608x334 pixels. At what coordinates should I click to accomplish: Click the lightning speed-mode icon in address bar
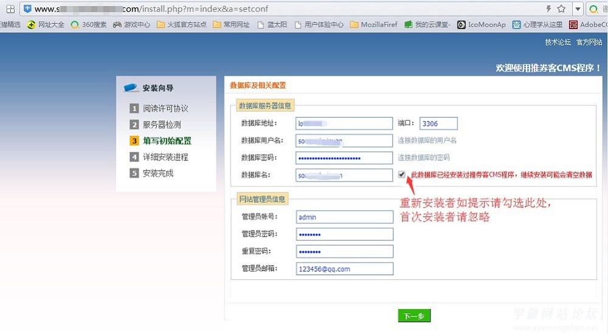tap(549, 9)
